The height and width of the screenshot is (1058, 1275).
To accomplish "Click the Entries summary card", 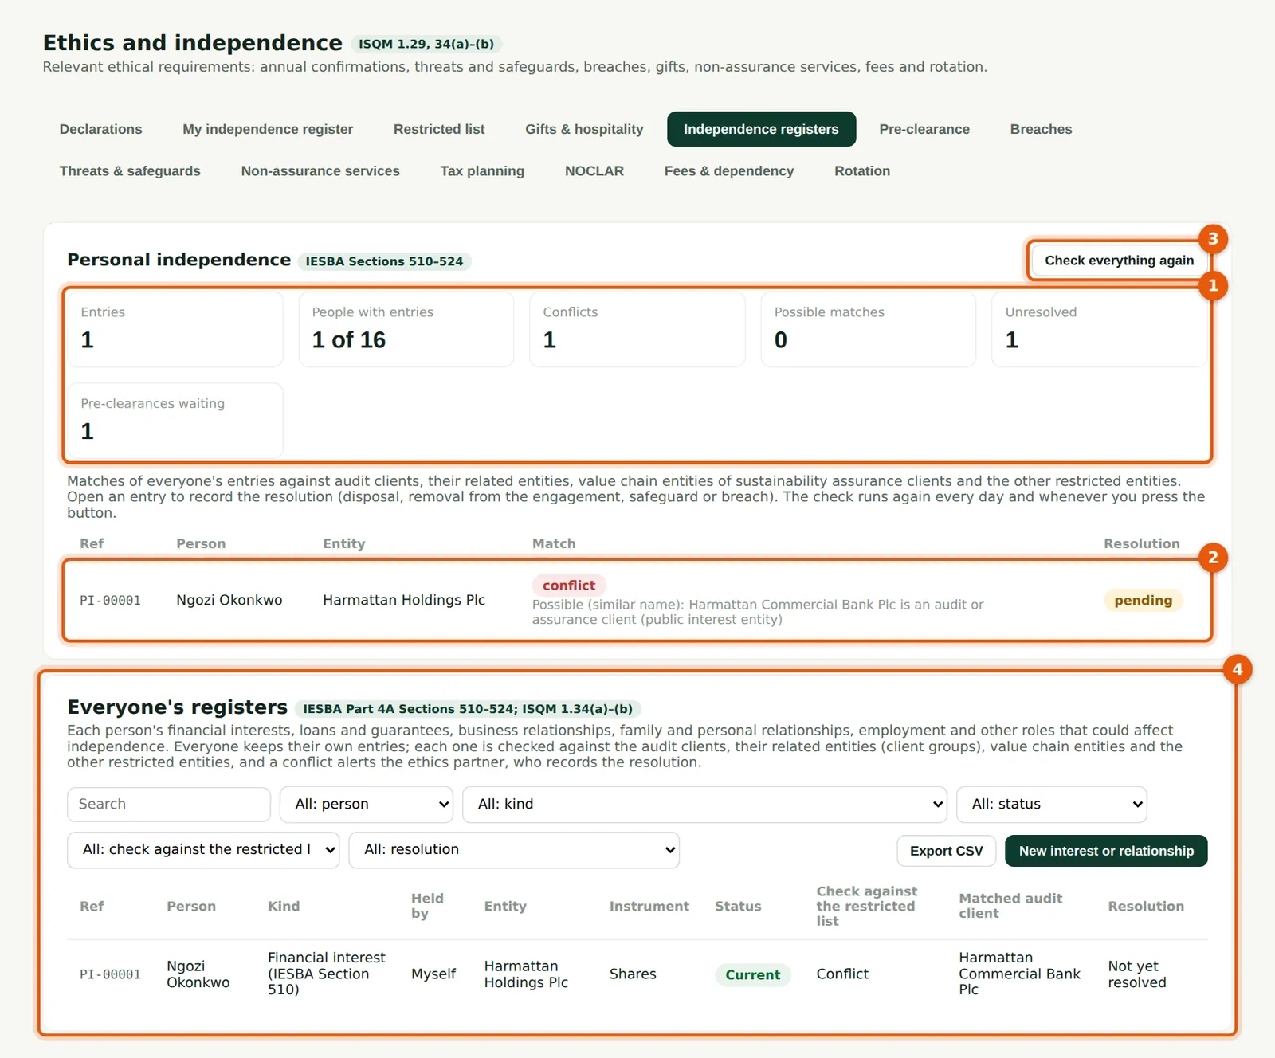I will [175, 329].
